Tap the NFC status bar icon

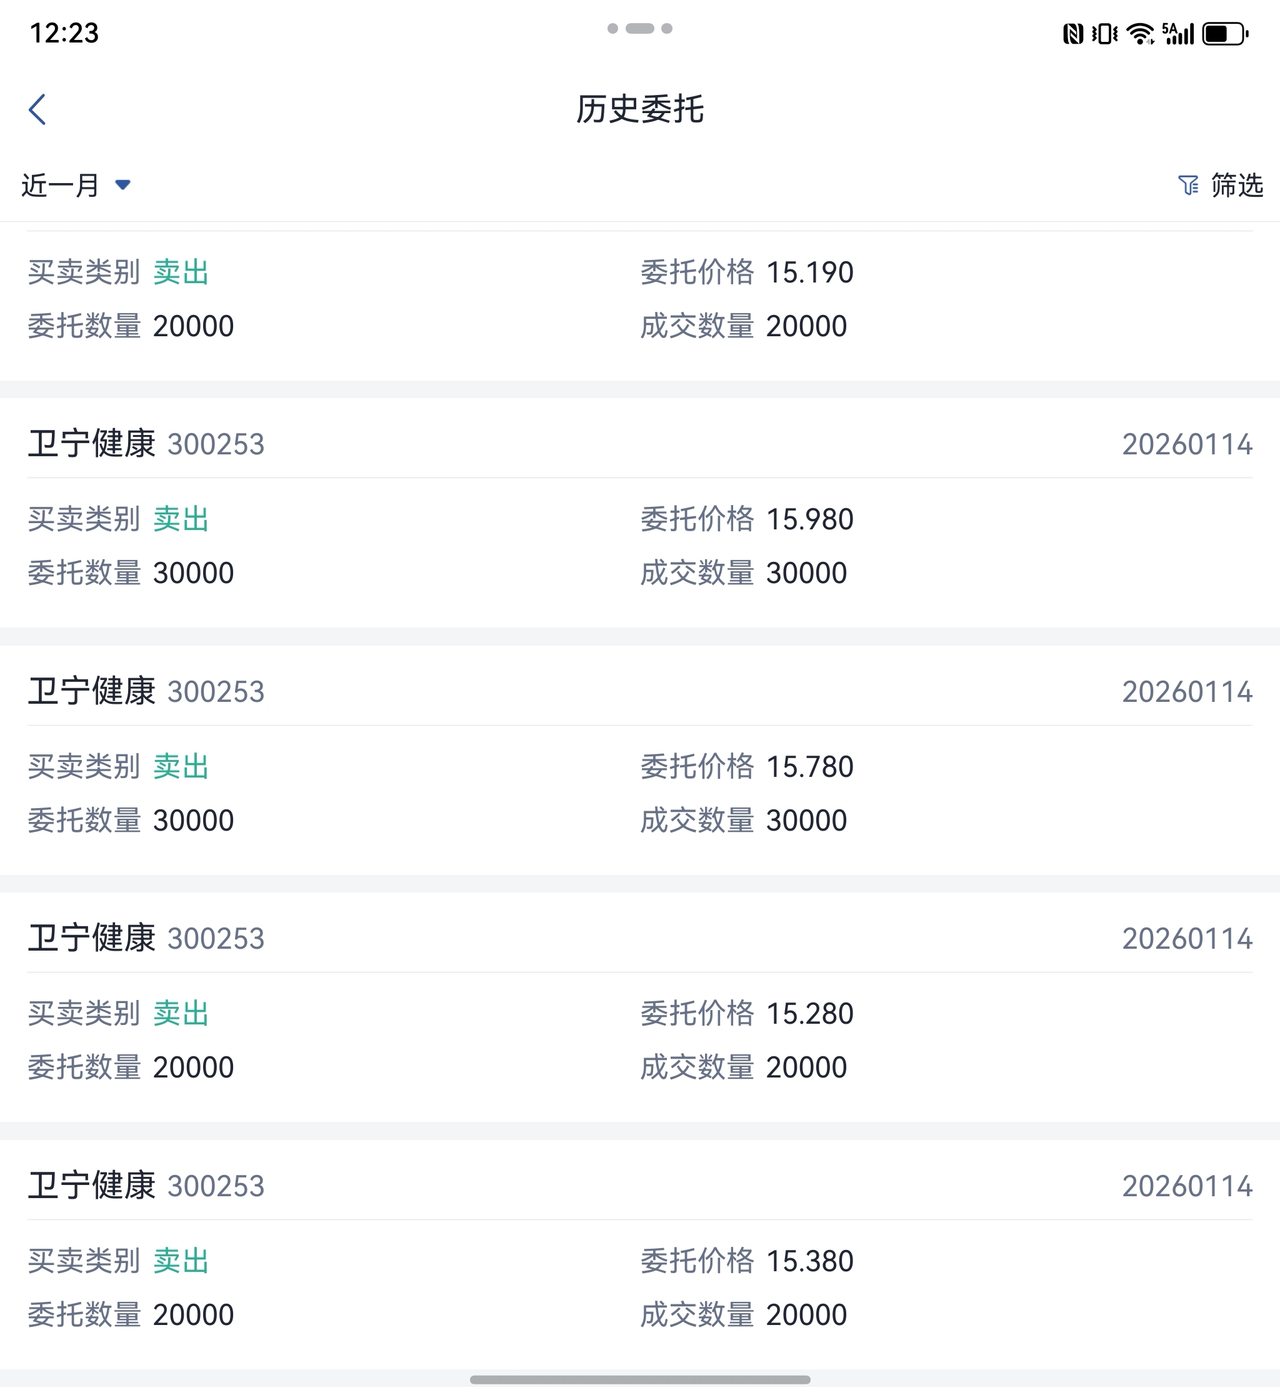point(1073,33)
